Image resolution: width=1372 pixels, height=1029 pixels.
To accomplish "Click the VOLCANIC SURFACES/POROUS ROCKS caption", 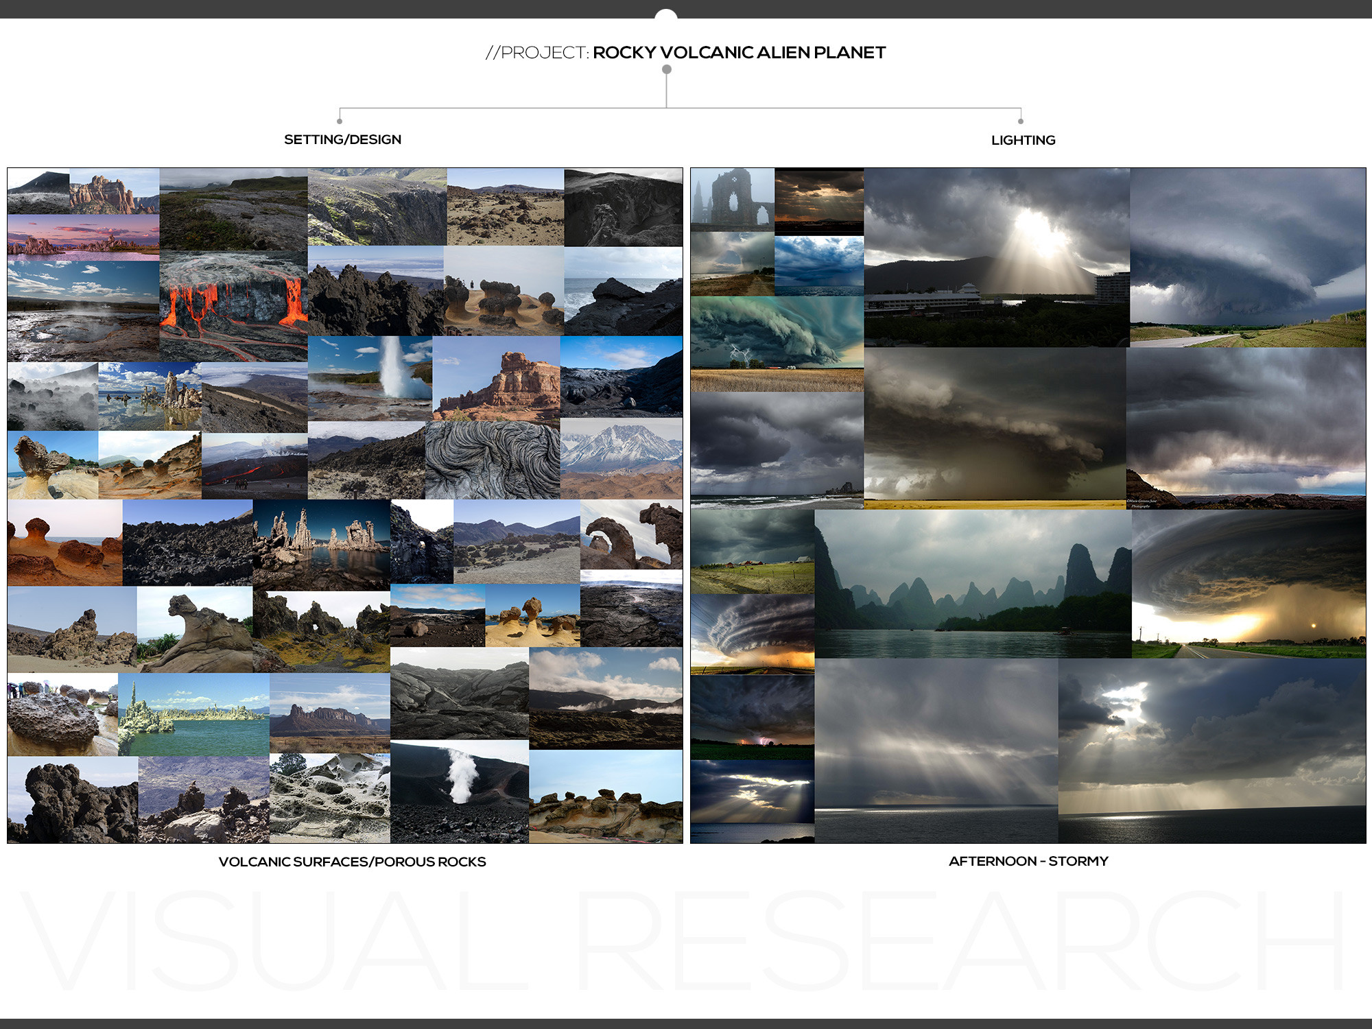I will [352, 862].
